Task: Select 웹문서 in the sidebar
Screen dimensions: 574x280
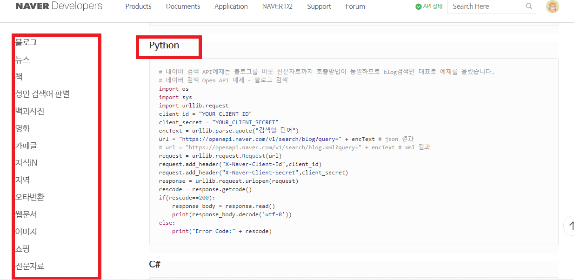Action: (x=26, y=214)
